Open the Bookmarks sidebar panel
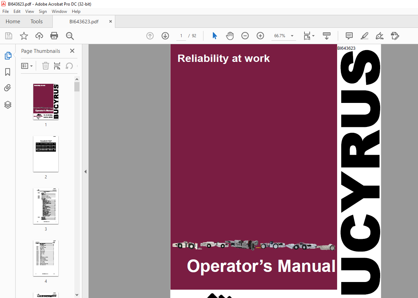The width and height of the screenshot is (418, 298). point(8,72)
